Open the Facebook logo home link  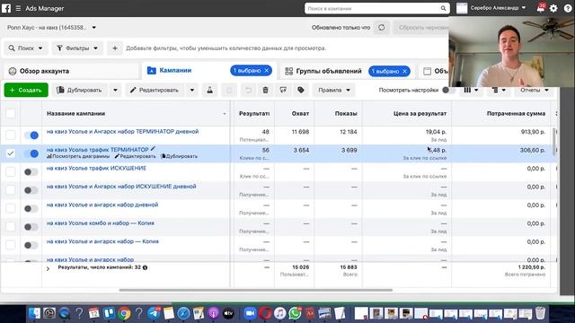pyautogui.click(x=6, y=8)
